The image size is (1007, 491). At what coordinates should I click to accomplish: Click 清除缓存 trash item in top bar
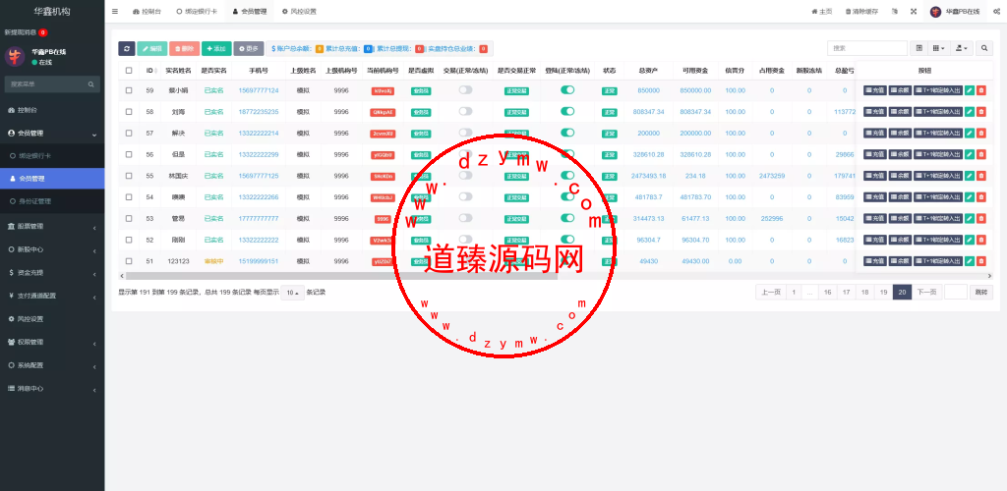pos(861,12)
